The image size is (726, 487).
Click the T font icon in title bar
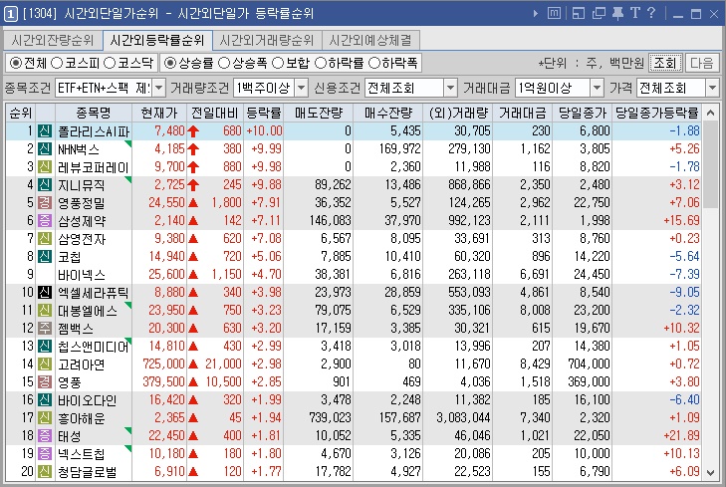(x=635, y=13)
